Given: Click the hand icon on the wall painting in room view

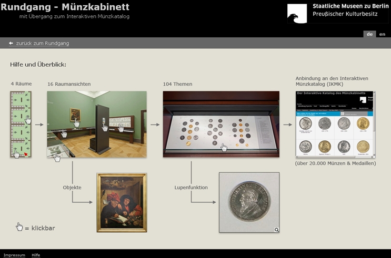Looking at the screenshot, I should 76,122.
